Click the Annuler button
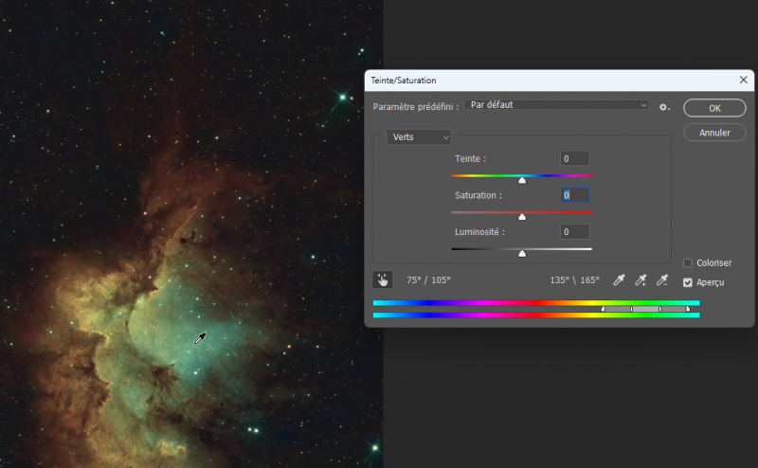Image resolution: width=758 pixels, height=468 pixels. 714,133
